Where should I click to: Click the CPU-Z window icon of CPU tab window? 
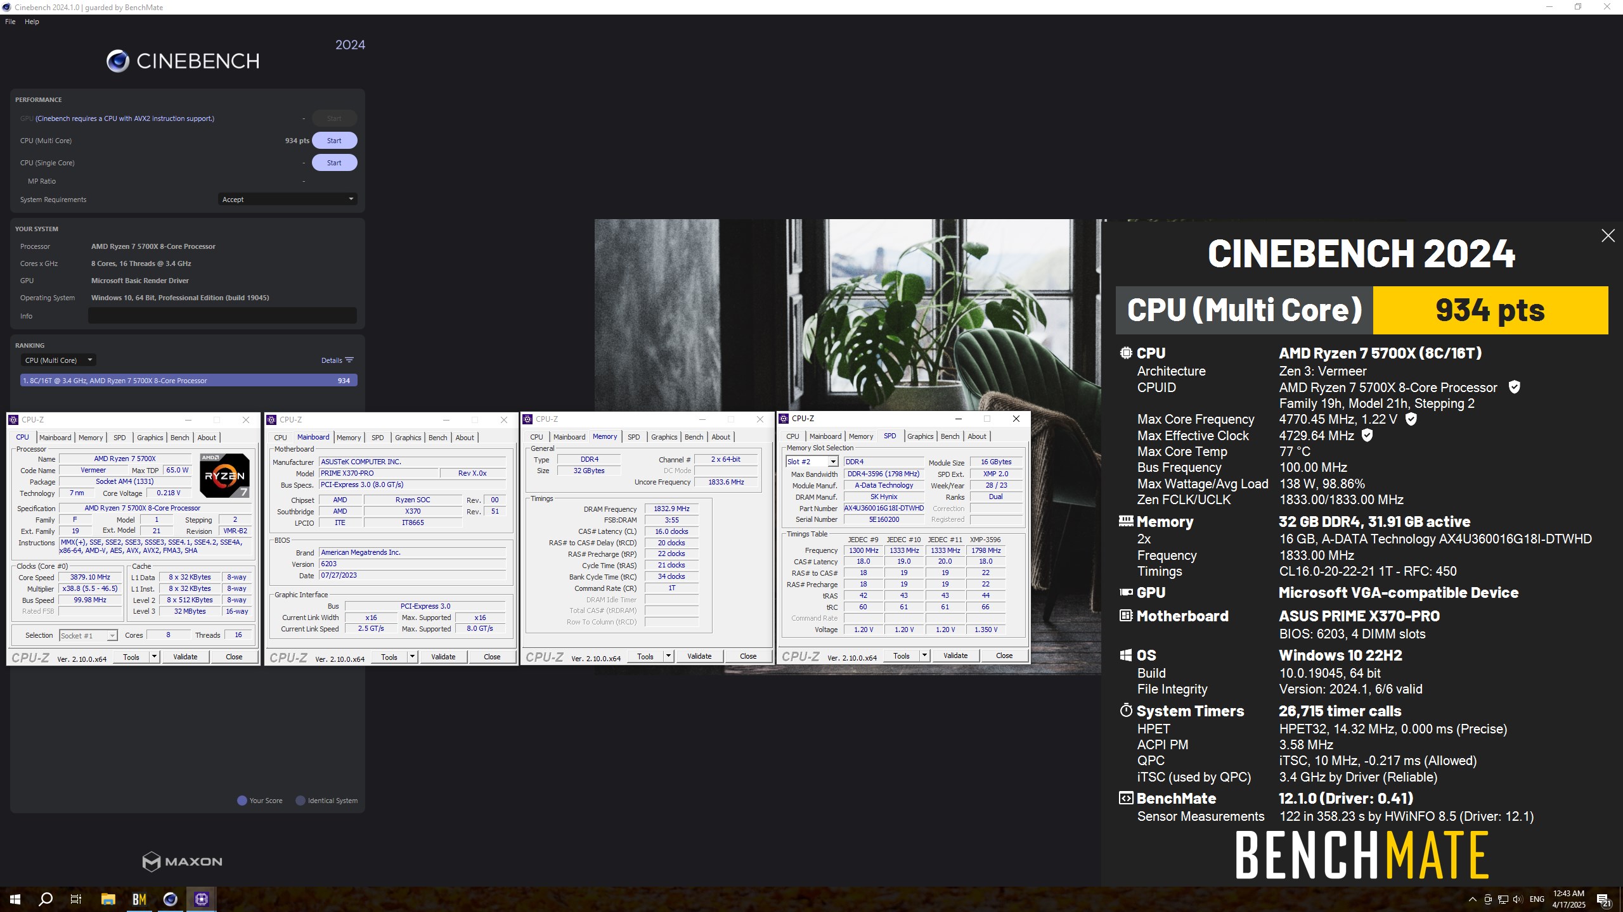pyautogui.click(x=14, y=420)
